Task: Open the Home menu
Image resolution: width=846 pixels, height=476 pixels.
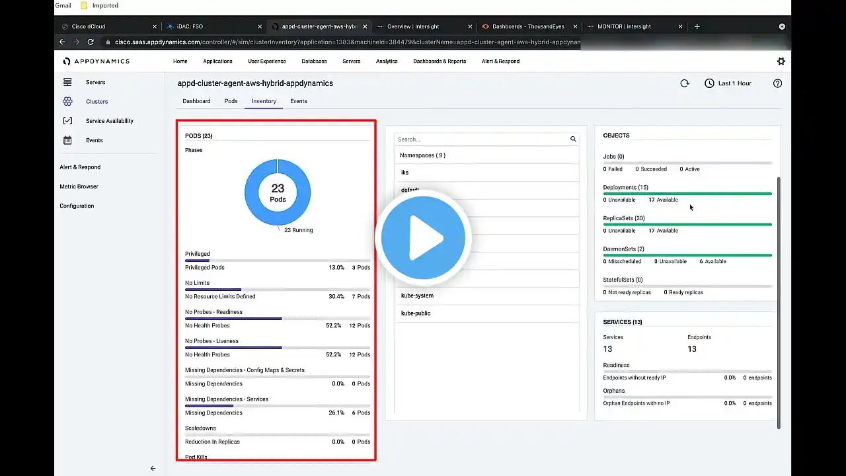Action: point(180,61)
